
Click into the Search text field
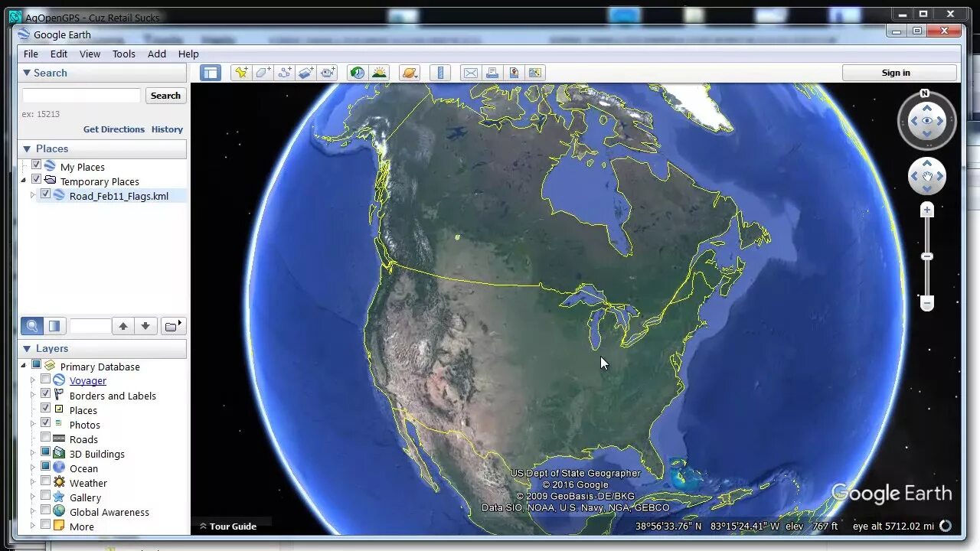click(81, 96)
